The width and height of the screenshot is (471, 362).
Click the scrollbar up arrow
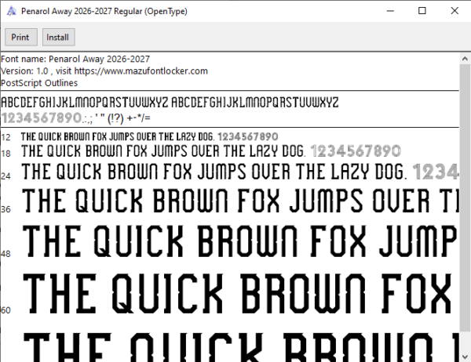tap(465, 59)
